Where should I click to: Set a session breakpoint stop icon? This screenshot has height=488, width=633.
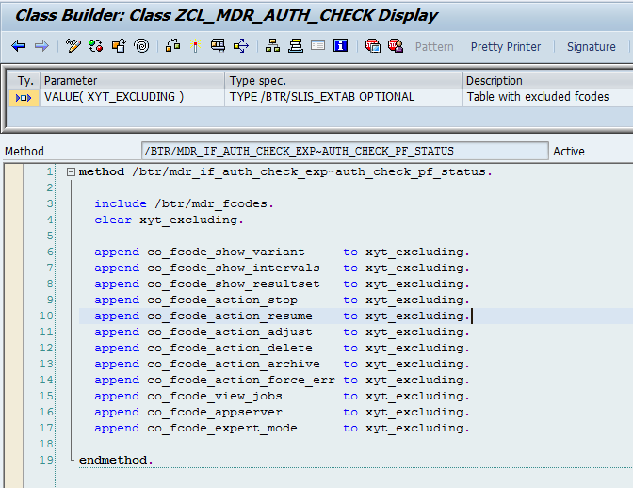[373, 46]
